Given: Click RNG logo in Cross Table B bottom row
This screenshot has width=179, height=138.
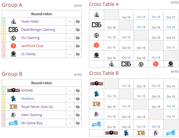Looking at the screenshot, I should pos(141,133).
